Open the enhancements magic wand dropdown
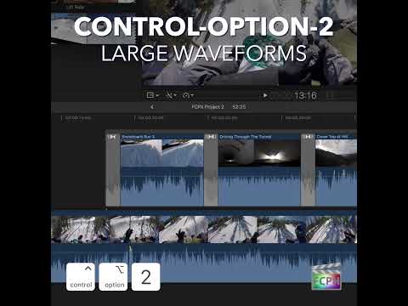 click(171, 95)
